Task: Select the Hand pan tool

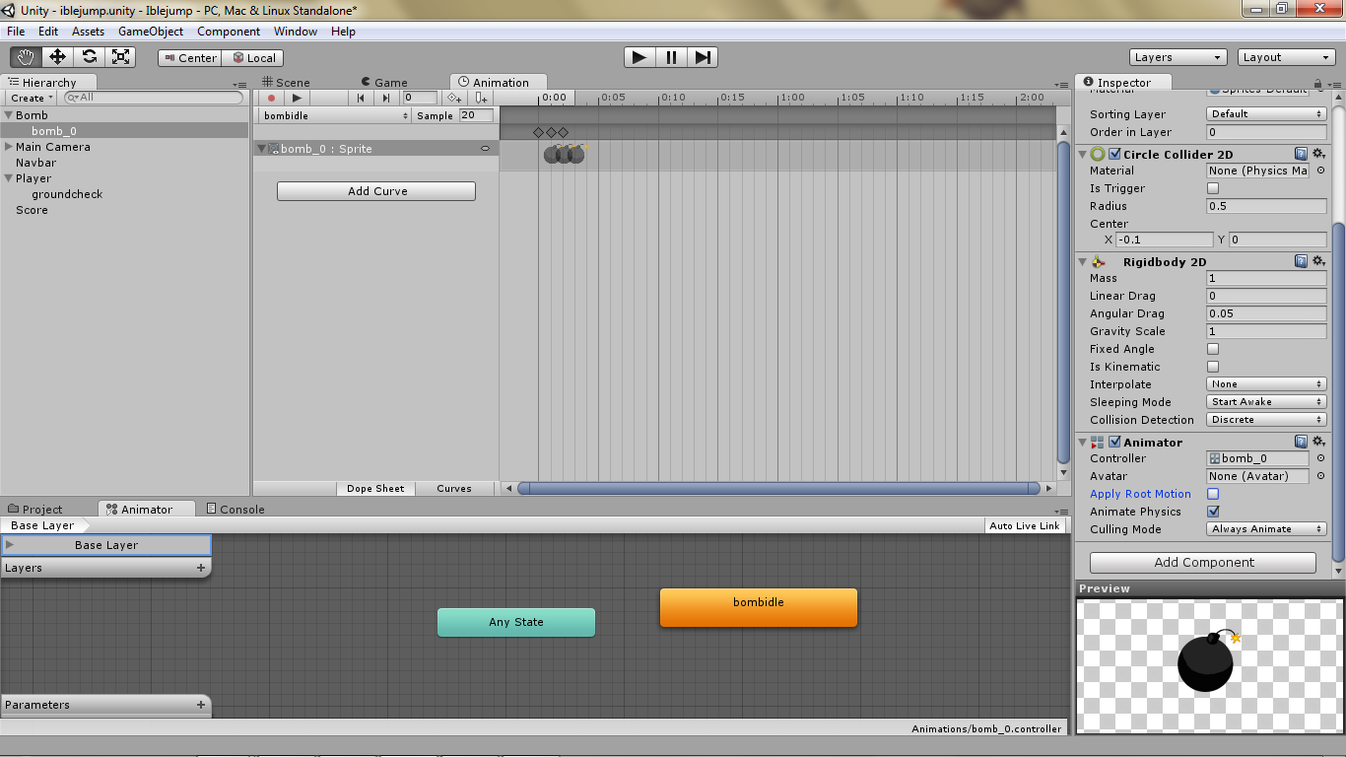Action: click(x=25, y=57)
